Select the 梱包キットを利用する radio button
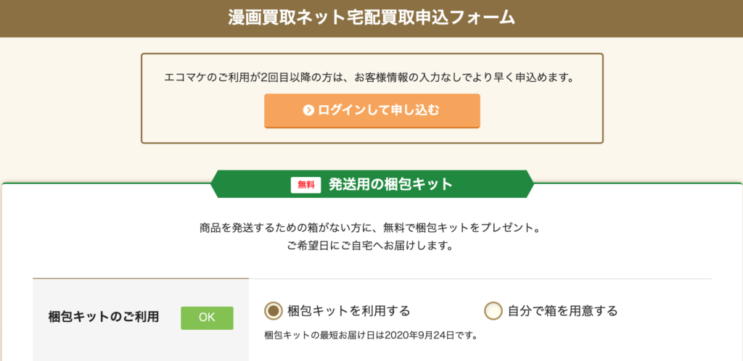 click(x=274, y=311)
